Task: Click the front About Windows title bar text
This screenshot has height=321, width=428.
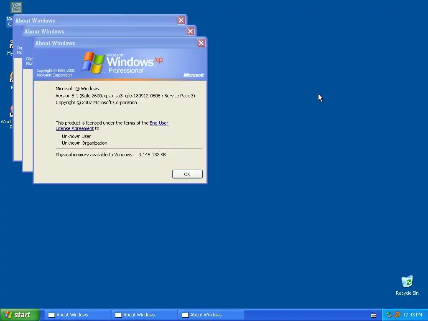Action: [x=55, y=43]
